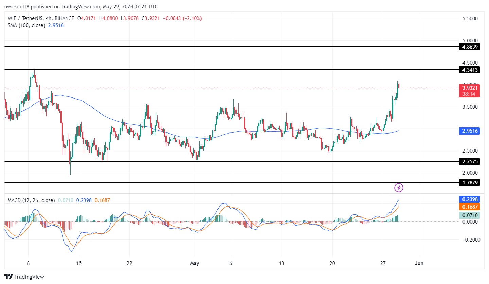The width and height of the screenshot is (489, 284).
Task: Click the red current price label 3.9321
Action: tap(469, 88)
